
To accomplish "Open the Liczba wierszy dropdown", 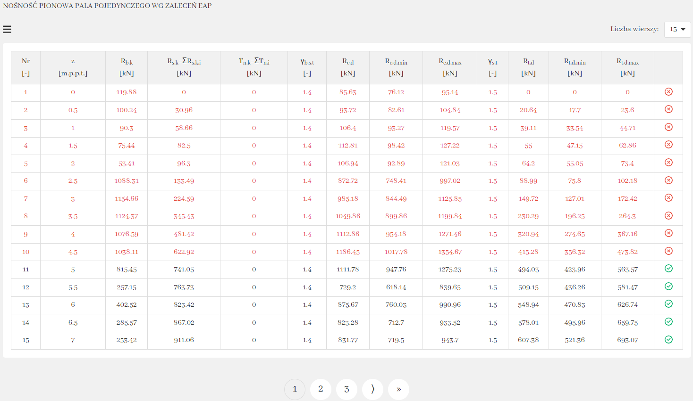I will 677,29.
